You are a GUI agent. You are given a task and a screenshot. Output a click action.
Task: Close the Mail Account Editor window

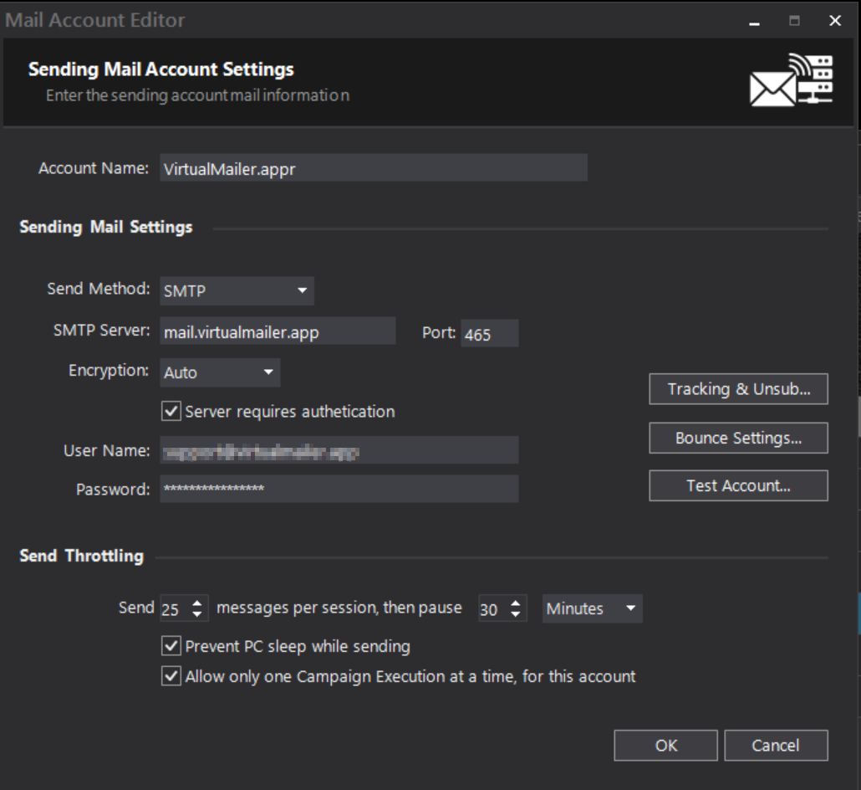coord(834,21)
